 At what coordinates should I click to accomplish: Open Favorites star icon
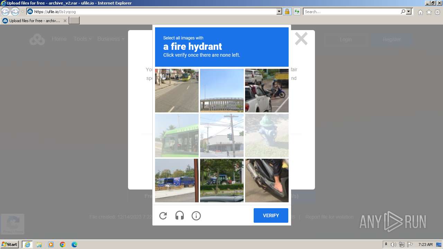point(429,12)
